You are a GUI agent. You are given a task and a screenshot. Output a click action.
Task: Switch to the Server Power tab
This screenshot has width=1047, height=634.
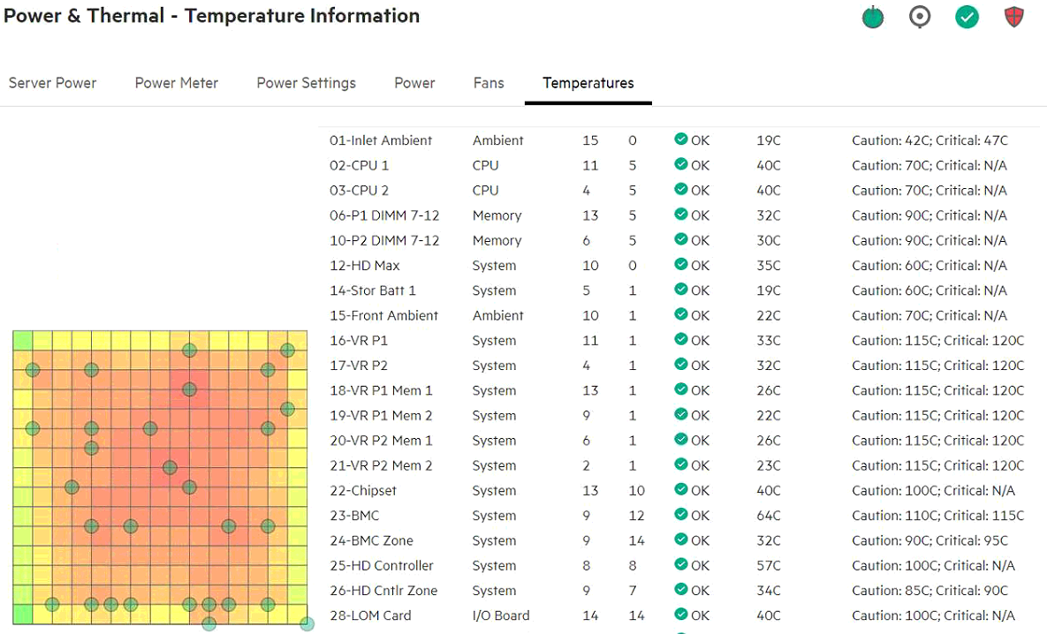click(x=52, y=83)
